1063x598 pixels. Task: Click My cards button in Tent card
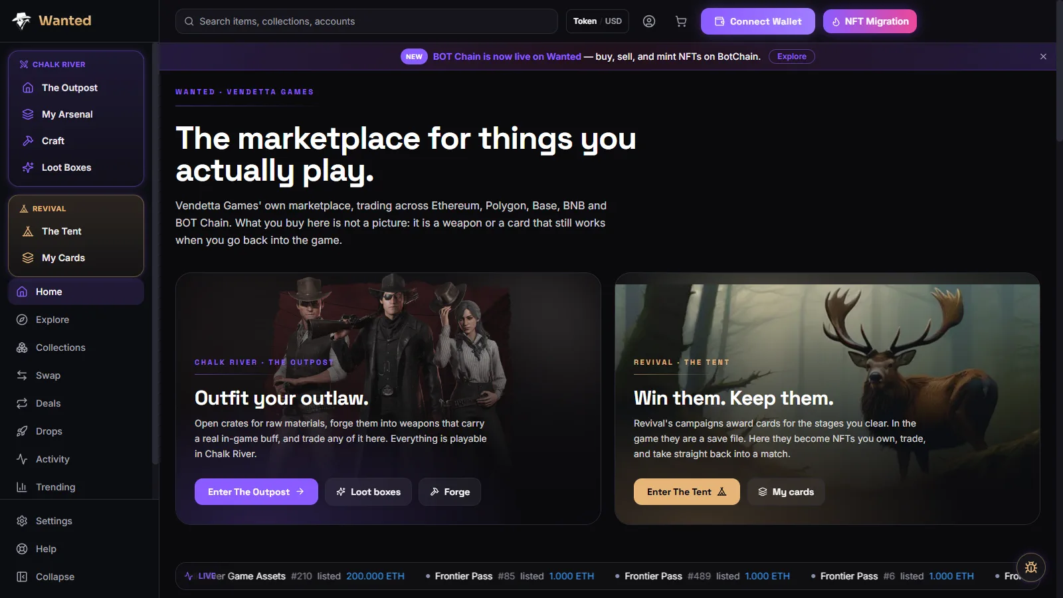tap(786, 492)
